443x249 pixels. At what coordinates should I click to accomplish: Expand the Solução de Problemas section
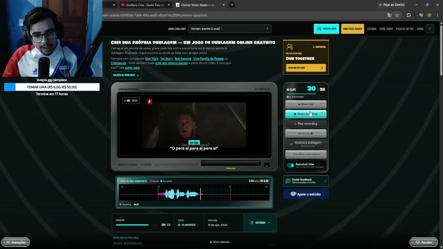(x=126, y=75)
